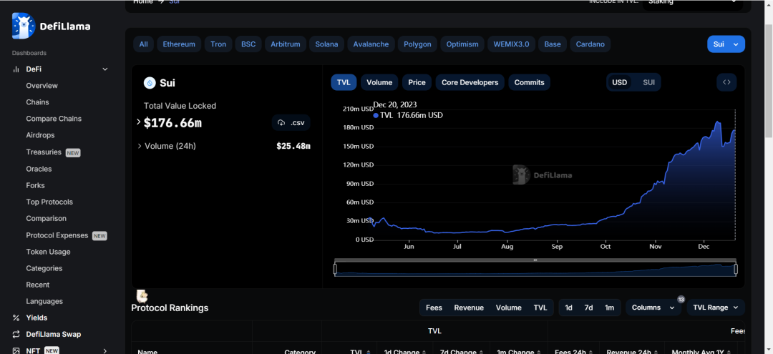The image size is (773, 354).
Task: Open the TVL Range dropdown
Action: (716, 308)
